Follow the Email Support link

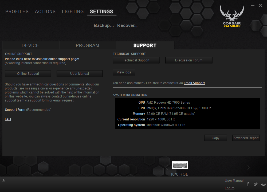[x=194, y=83]
